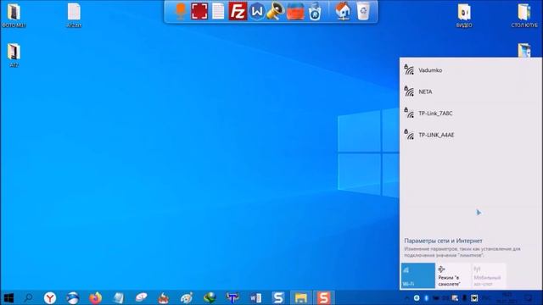
Task: Enable Режим "в самолете" airplane mode tile
Action: [453, 275]
